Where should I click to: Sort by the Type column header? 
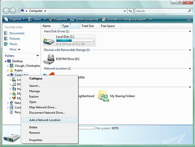[70, 26]
